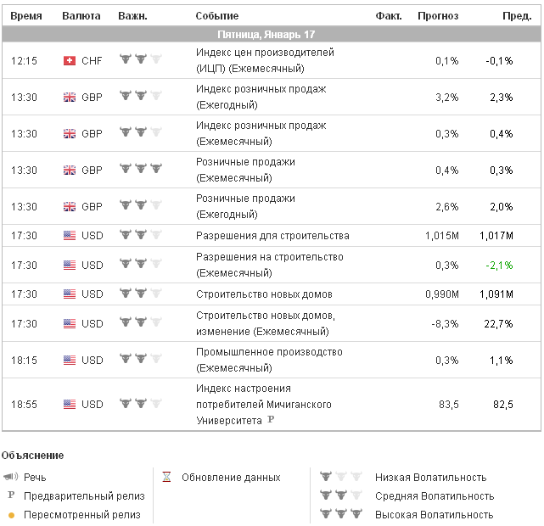Click the Событие column header
544x526 pixels.
217,16
